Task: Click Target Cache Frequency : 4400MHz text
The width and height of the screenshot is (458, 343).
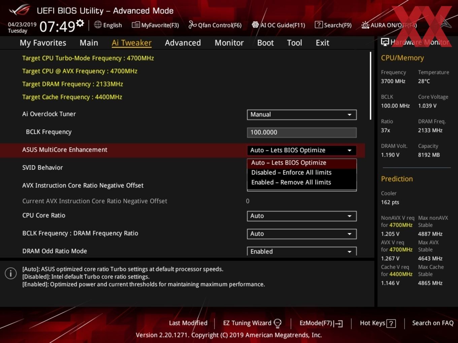Action: click(x=72, y=97)
